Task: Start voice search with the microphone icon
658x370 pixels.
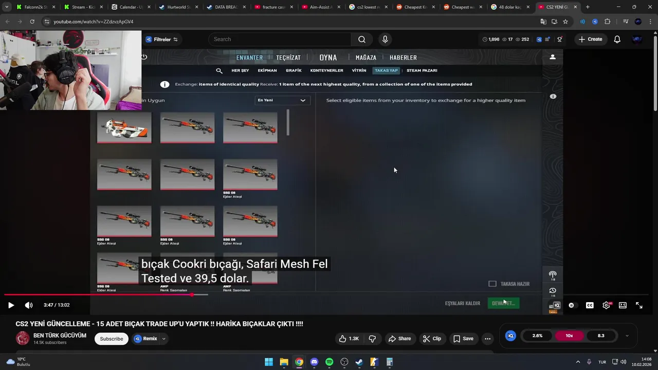Action: coord(385,40)
